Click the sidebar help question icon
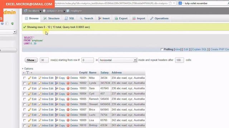 (2, 23)
